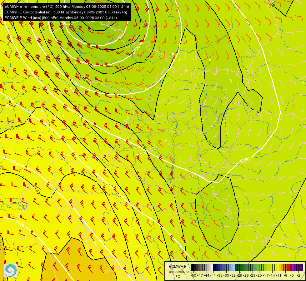
Task: Click the -50 tick label on the legend
Action: 193,276
